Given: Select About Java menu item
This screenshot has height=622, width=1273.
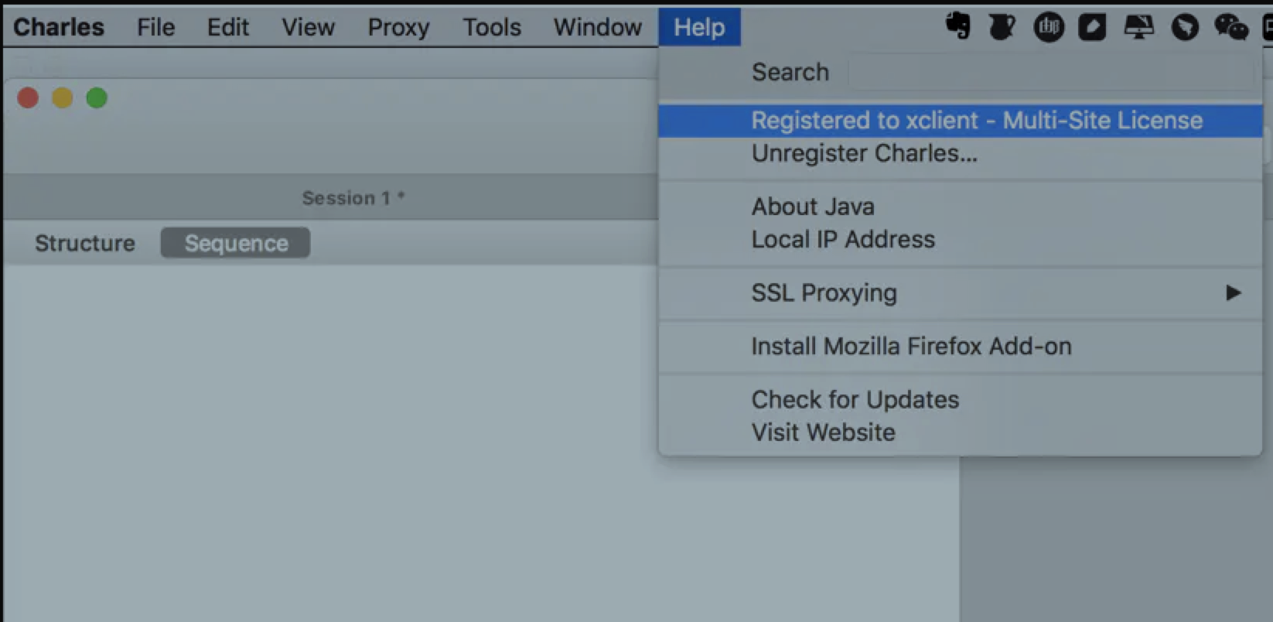Looking at the screenshot, I should click(813, 207).
